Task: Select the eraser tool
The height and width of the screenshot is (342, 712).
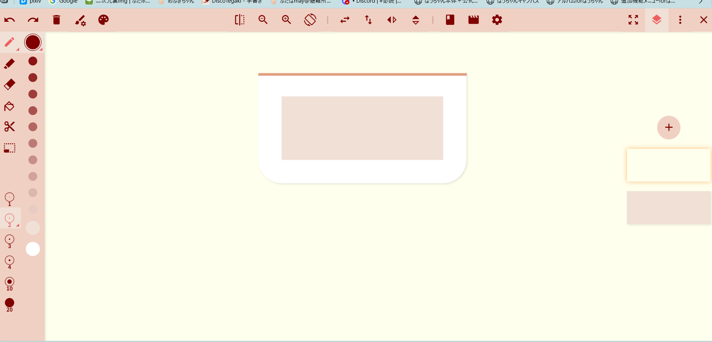Action: pyautogui.click(x=9, y=85)
